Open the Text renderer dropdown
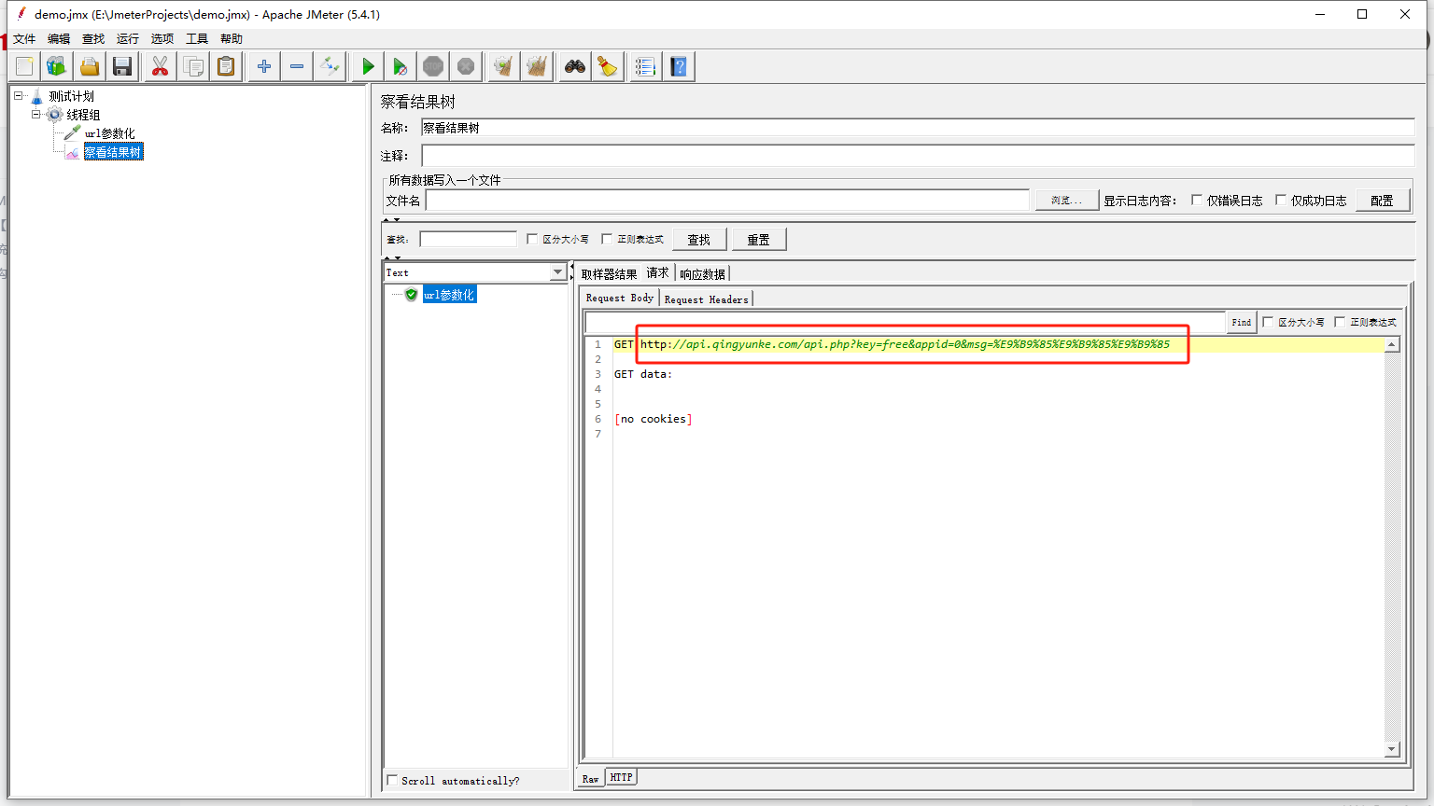1434x806 pixels. click(x=558, y=272)
